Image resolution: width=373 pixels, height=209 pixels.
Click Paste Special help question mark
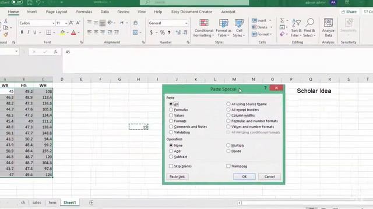click(x=265, y=88)
